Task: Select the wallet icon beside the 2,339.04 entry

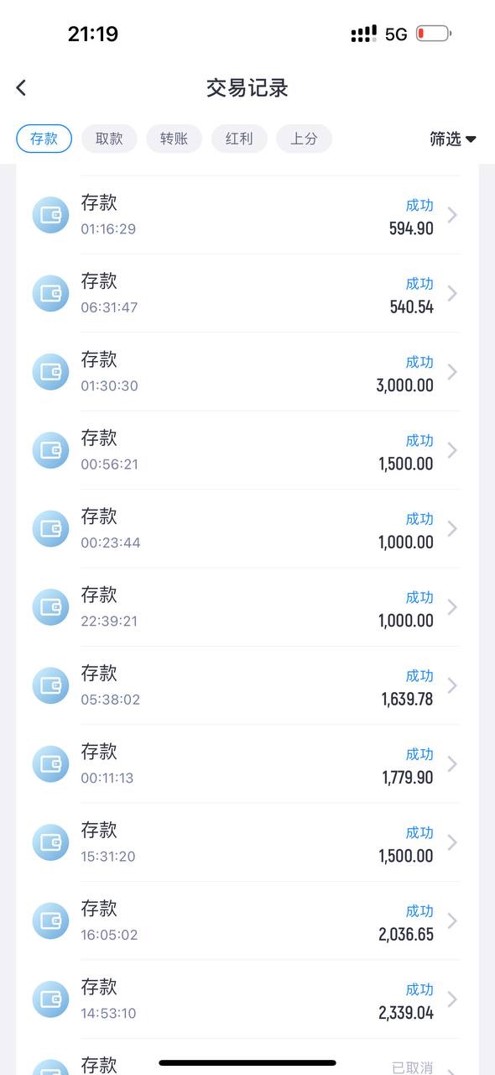Action: coord(50,999)
